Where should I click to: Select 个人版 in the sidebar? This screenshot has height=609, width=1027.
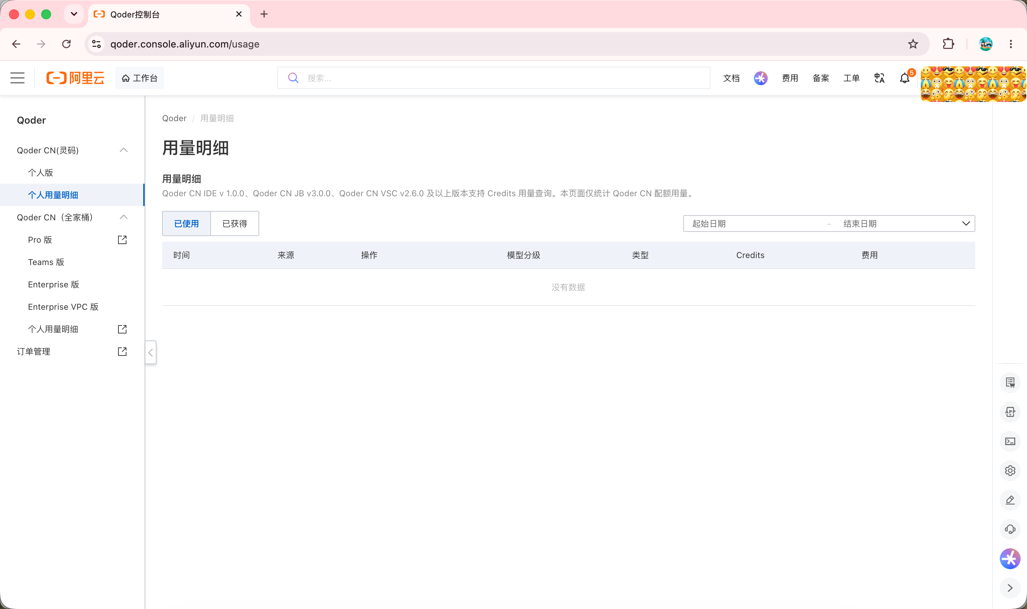[x=40, y=173]
